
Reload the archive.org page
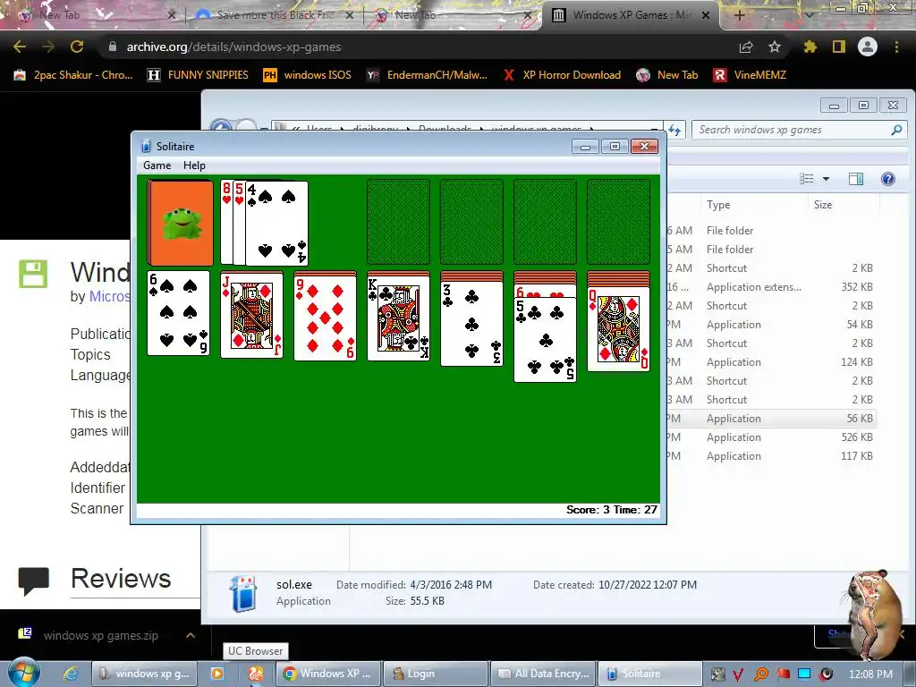coord(77,47)
